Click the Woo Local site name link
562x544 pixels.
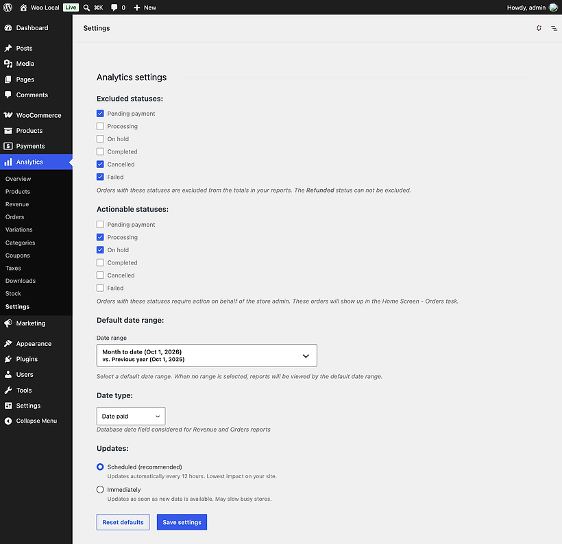pyautogui.click(x=45, y=8)
